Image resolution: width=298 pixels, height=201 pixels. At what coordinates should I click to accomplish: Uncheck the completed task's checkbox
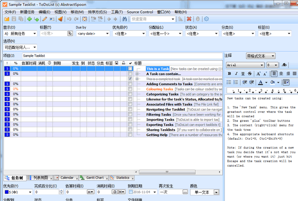click(x=130, y=79)
